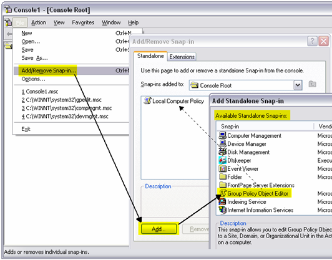Open the Favorites menu
The image size is (332, 260).
coord(83,22)
